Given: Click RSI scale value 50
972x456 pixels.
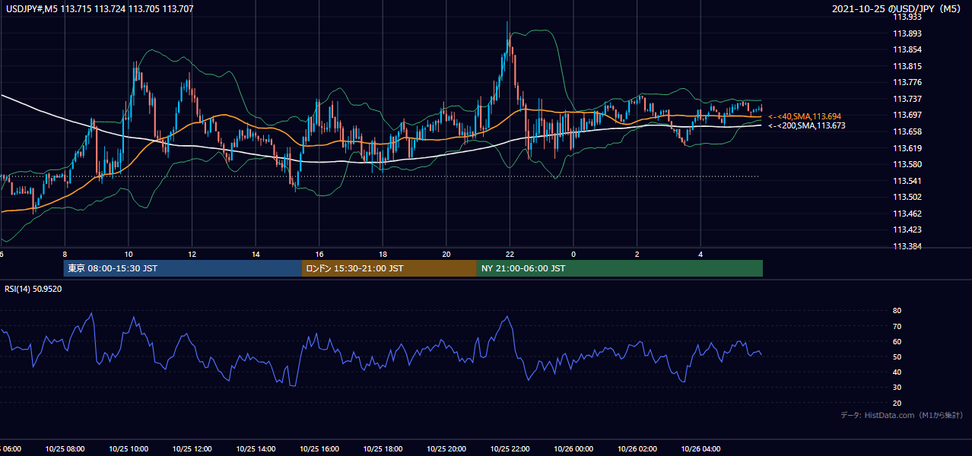Looking at the screenshot, I should (x=897, y=356).
